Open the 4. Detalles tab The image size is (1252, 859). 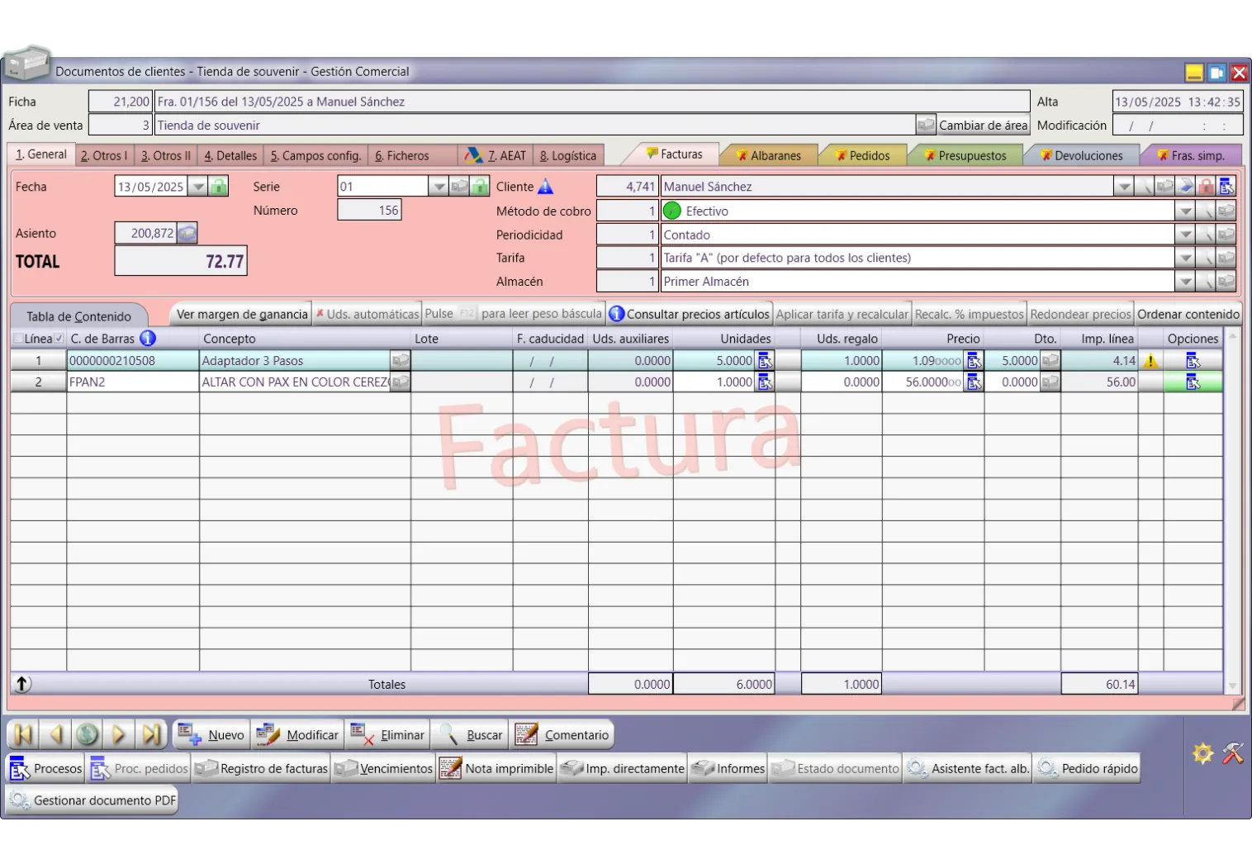pyautogui.click(x=230, y=155)
